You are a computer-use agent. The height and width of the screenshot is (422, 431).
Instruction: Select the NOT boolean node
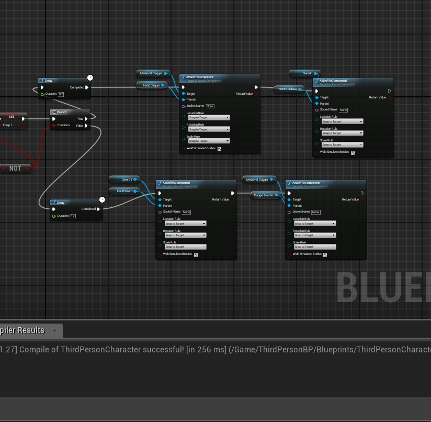(x=15, y=169)
